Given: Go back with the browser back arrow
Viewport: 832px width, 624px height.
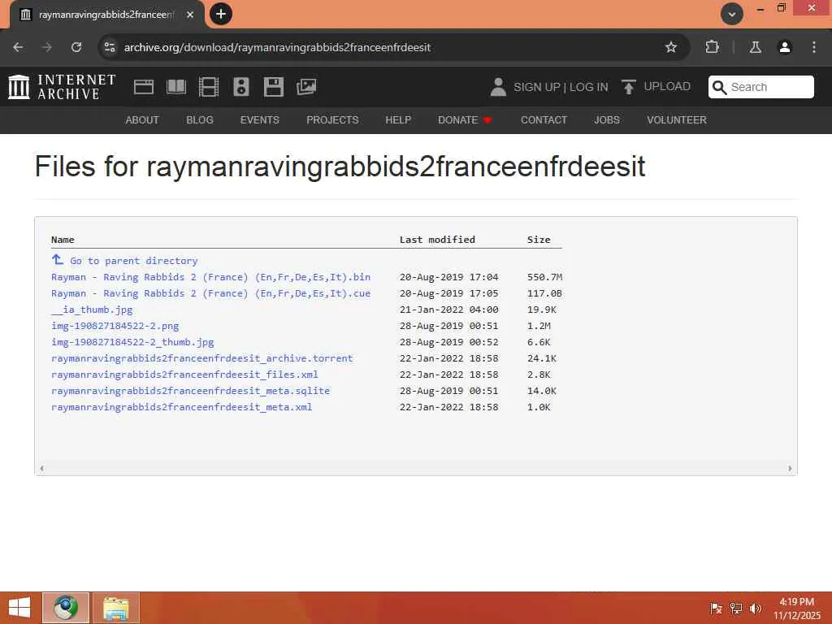Looking at the screenshot, I should (x=18, y=47).
